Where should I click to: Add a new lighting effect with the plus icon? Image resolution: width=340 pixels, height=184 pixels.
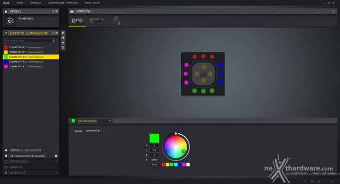coord(53,33)
